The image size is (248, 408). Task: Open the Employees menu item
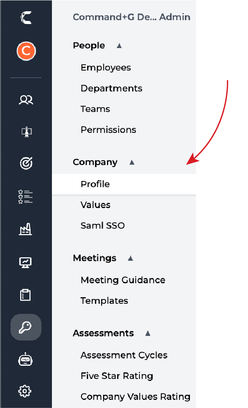[x=106, y=68]
